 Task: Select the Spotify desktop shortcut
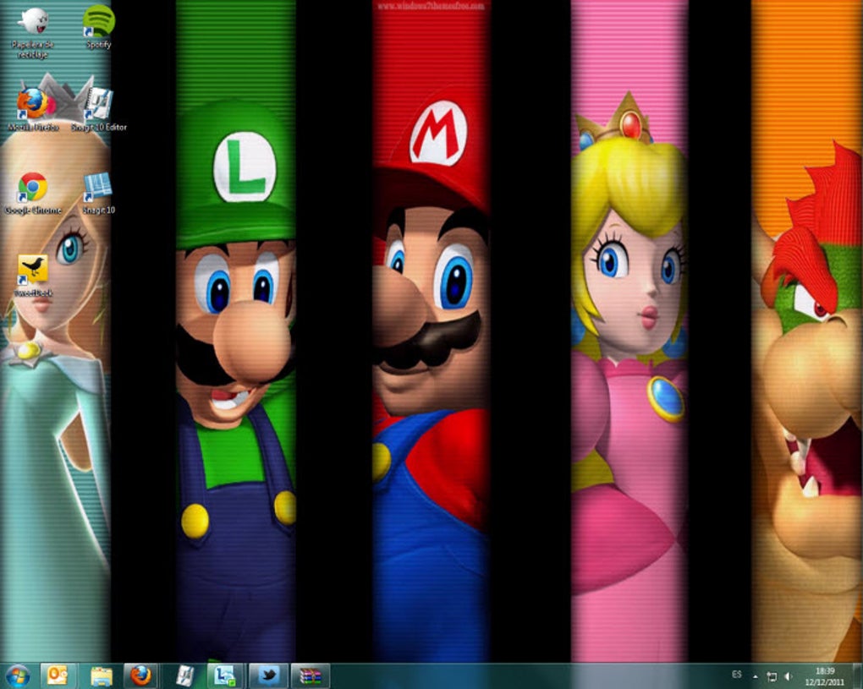98,28
